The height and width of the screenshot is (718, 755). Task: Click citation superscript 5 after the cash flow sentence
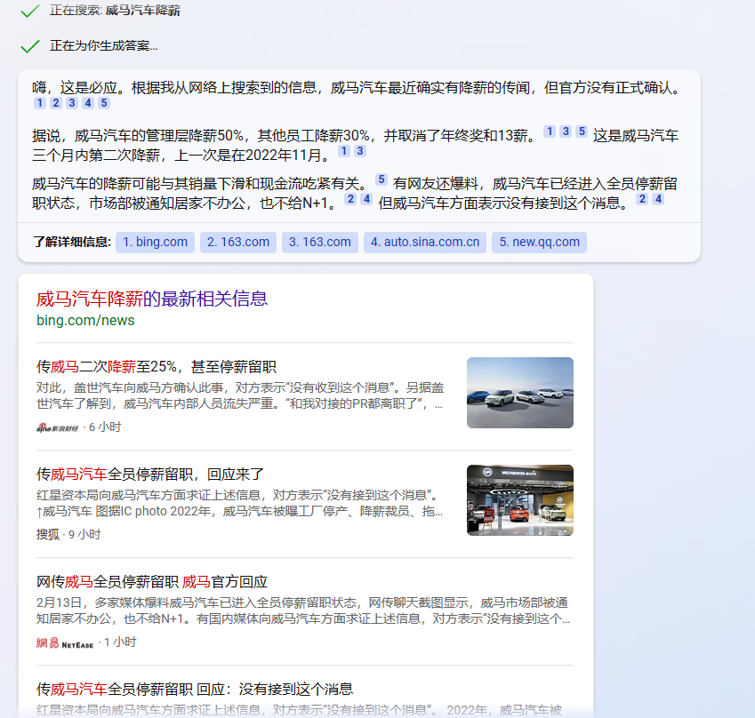point(381,179)
